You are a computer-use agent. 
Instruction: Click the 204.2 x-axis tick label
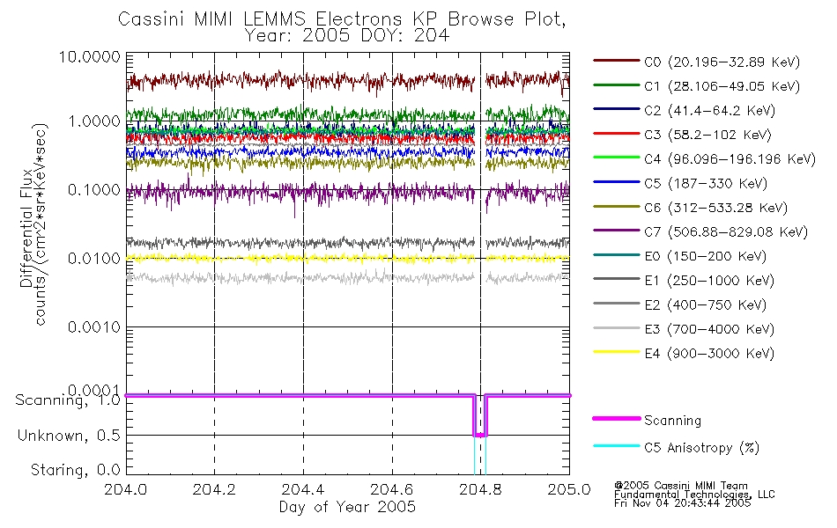(x=214, y=489)
